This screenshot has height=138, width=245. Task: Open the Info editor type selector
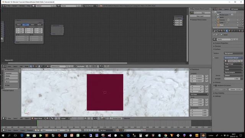pyautogui.click(x=4, y=6)
